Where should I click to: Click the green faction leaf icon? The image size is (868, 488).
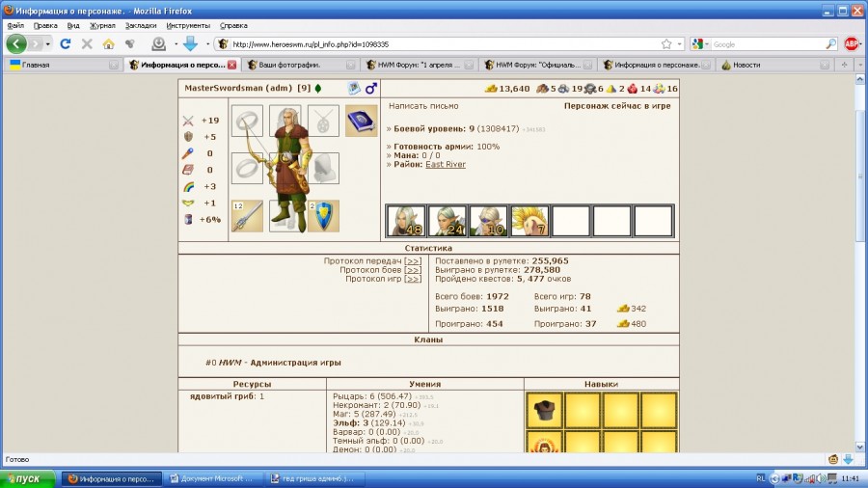(318, 88)
